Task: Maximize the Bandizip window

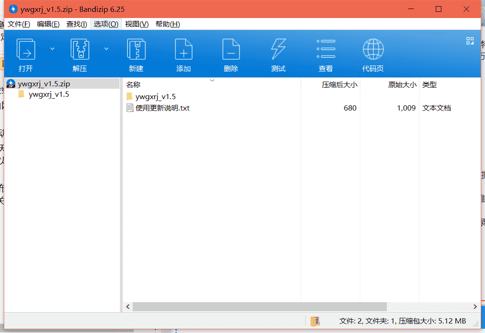Action: pos(438,9)
